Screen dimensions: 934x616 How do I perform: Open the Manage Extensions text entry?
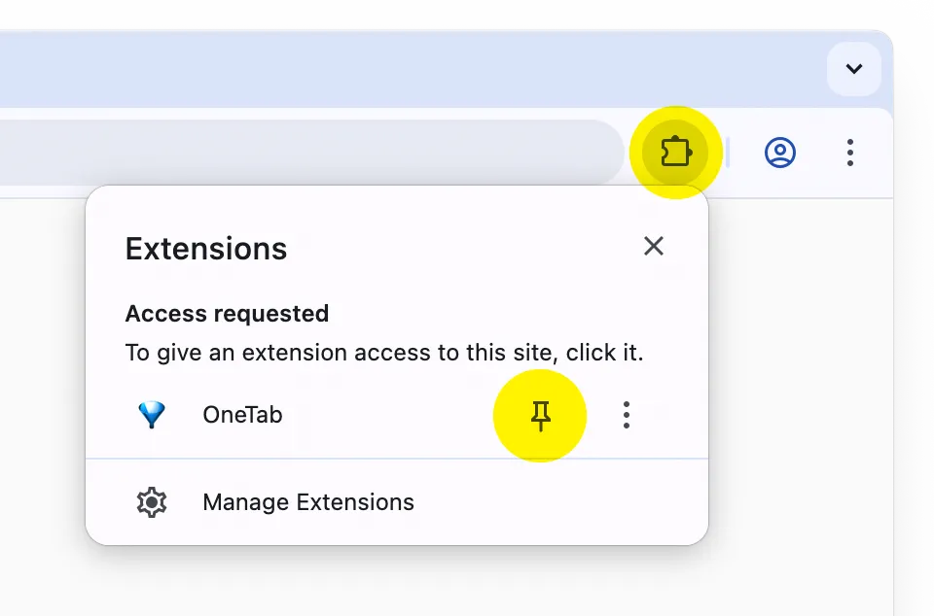click(307, 502)
